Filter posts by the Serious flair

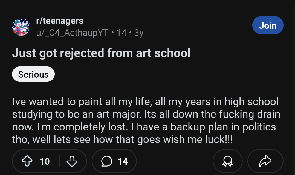click(33, 74)
